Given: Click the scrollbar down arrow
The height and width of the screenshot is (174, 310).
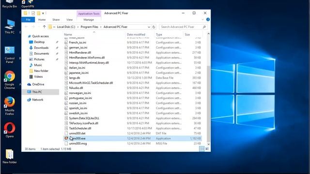Looking at the screenshot, I should [x=208, y=144].
